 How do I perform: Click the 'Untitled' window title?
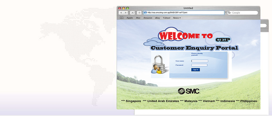188,8
